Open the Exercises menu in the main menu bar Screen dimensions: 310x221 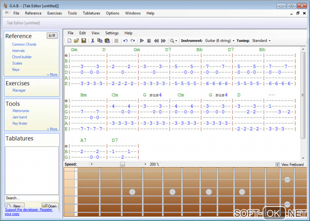point(54,13)
